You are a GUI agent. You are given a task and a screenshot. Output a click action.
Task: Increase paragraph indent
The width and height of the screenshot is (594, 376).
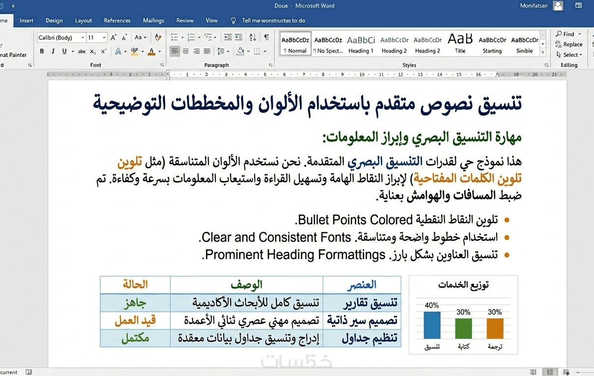[238, 37]
